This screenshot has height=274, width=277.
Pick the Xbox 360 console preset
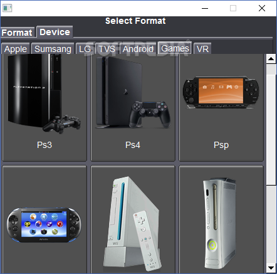(x=221, y=219)
